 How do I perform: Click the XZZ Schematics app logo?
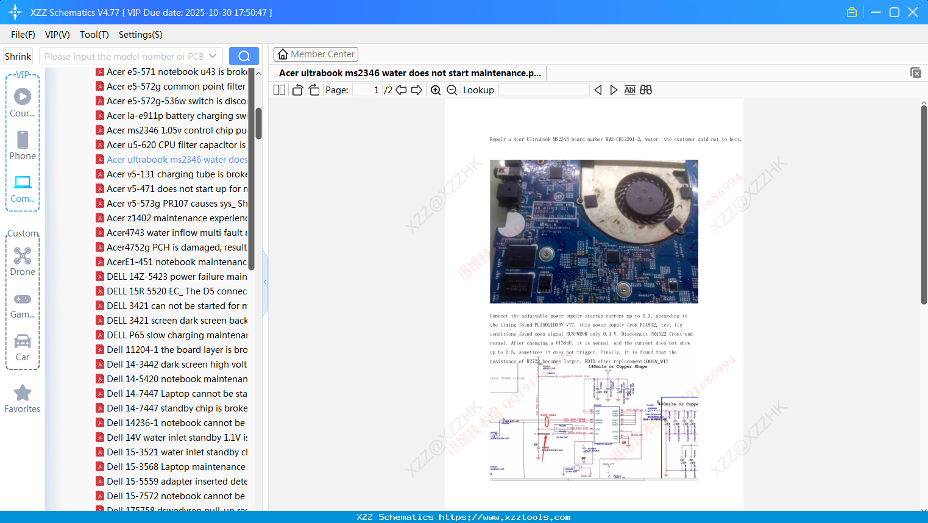click(15, 12)
